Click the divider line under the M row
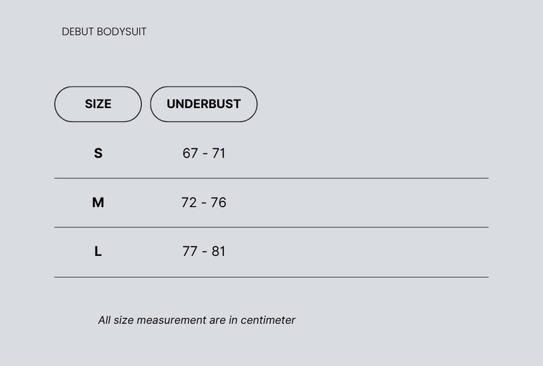Image resolution: width=543 pixels, height=366 pixels. (x=271, y=227)
